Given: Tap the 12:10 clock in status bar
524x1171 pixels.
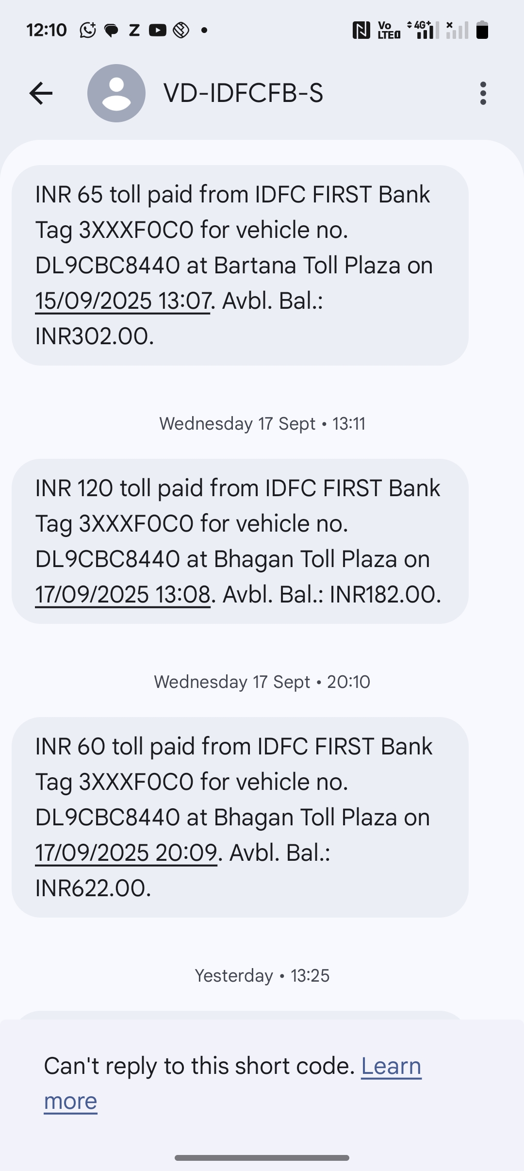Looking at the screenshot, I should coord(47,30).
